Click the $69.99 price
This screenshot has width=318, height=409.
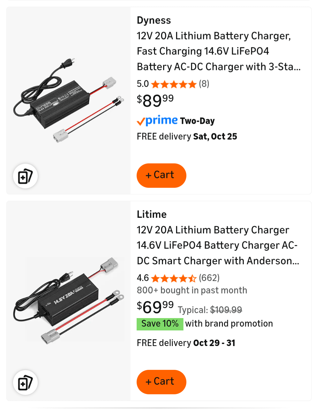click(x=155, y=307)
